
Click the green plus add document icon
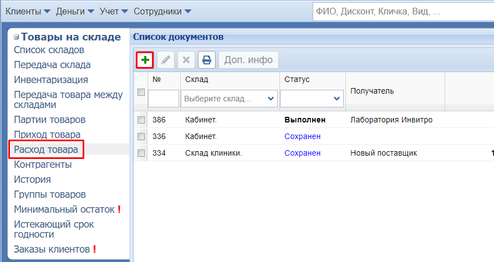coord(145,60)
